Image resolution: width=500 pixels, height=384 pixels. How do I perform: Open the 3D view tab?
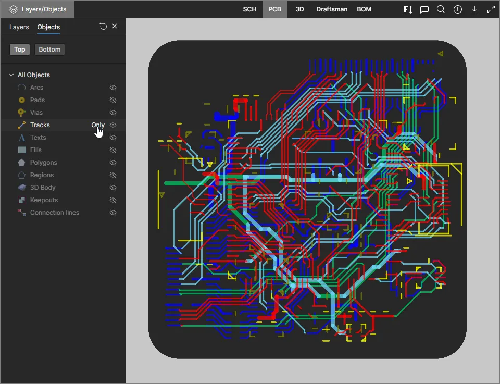[299, 9]
